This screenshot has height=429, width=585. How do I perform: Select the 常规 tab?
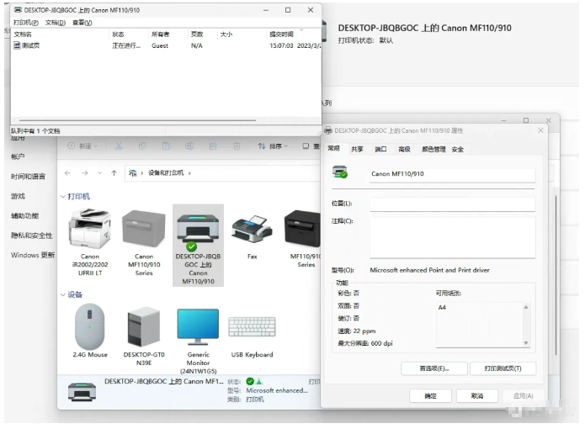click(x=333, y=148)
